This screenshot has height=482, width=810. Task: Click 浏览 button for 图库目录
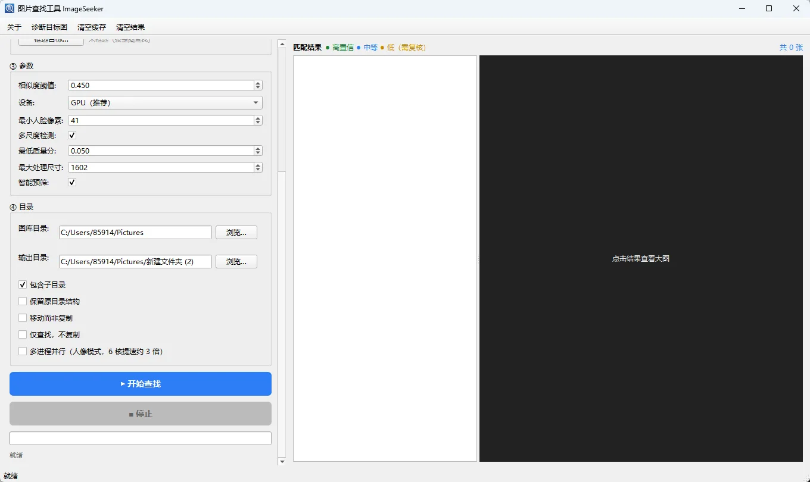pos(236,232)
